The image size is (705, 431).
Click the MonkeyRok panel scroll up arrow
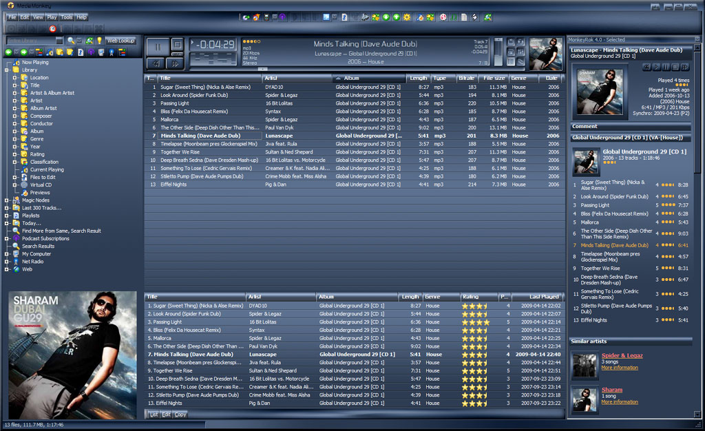pyautogui.click(x=697, y=48)
